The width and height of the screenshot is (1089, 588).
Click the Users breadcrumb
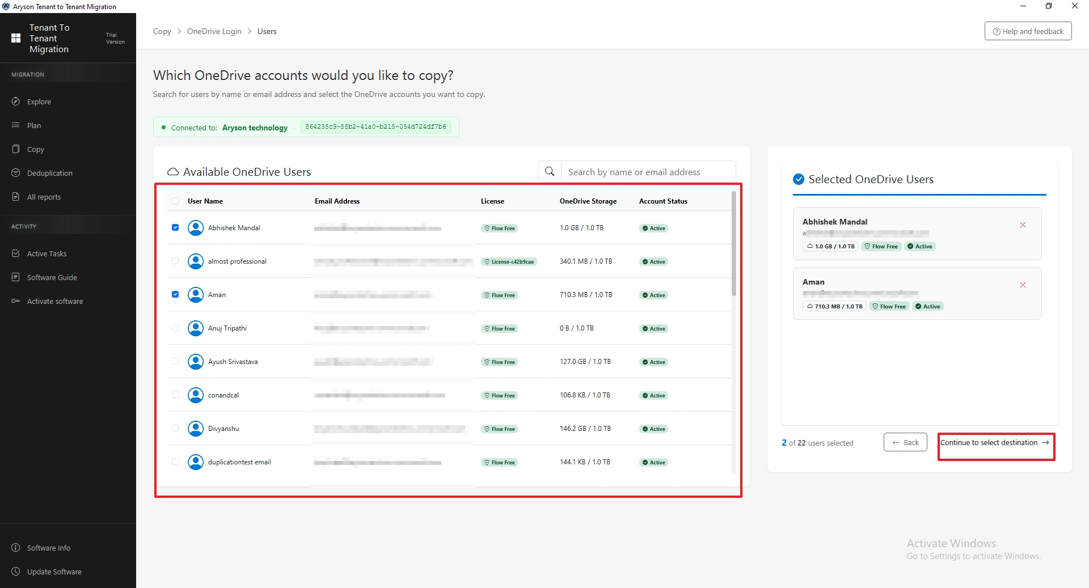pyautogui.click(x=267, y=31)
